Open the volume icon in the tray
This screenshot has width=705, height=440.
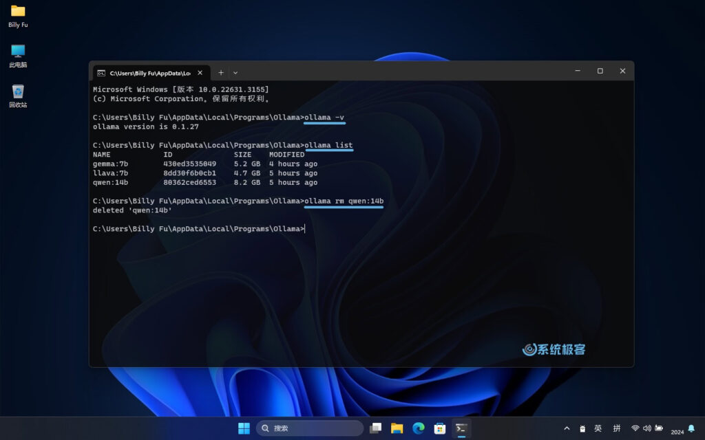(647, 428)
